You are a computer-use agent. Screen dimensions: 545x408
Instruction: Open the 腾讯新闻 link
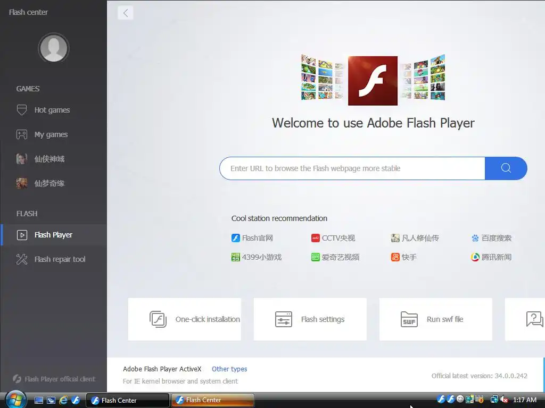pos(491,257)
